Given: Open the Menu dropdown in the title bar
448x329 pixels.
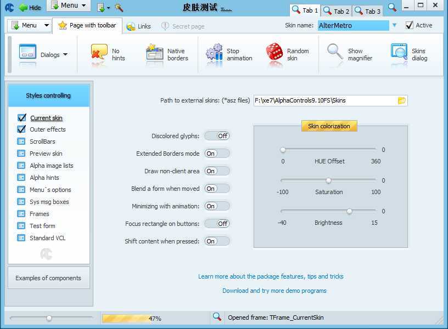Looking at the screenshot, I should pyautogui.click(x=69, y=5).
